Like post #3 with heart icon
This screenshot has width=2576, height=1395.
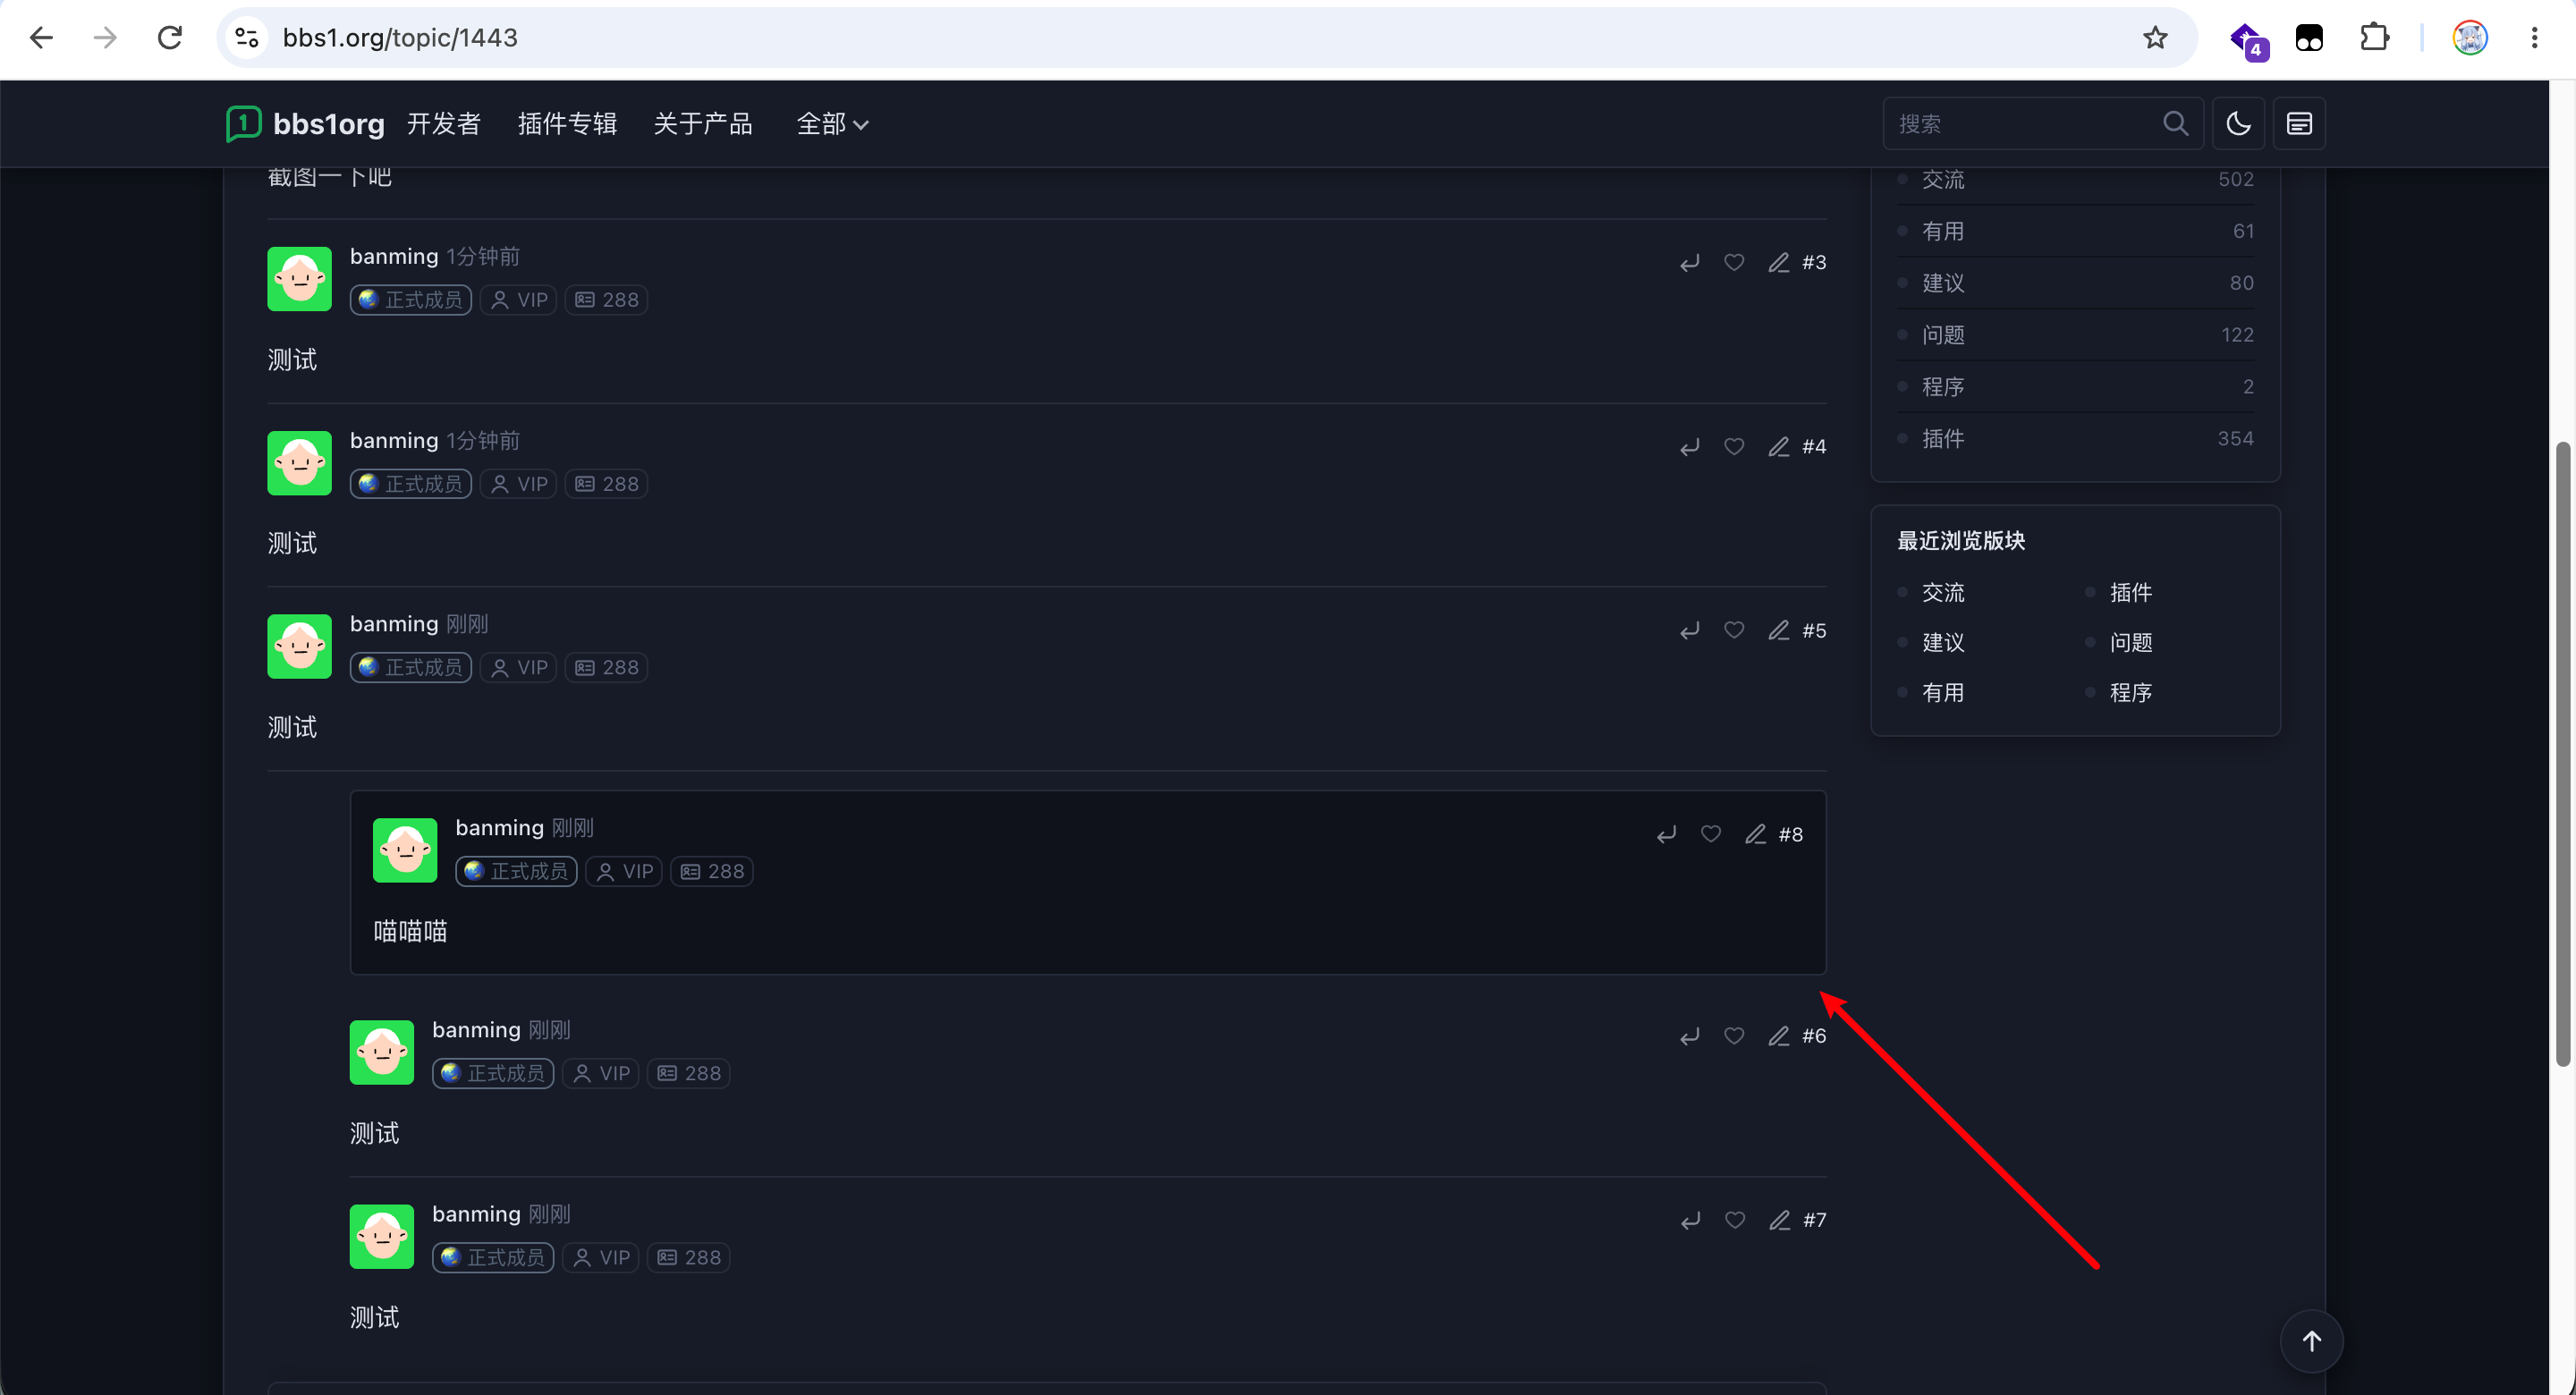point(1734,262)
